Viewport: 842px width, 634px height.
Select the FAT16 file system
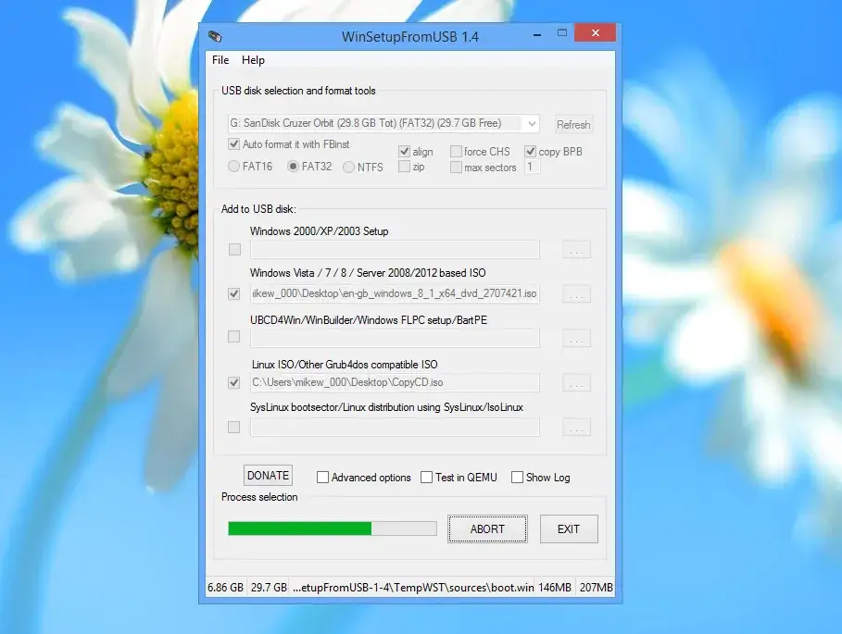[x=234, y=167]
